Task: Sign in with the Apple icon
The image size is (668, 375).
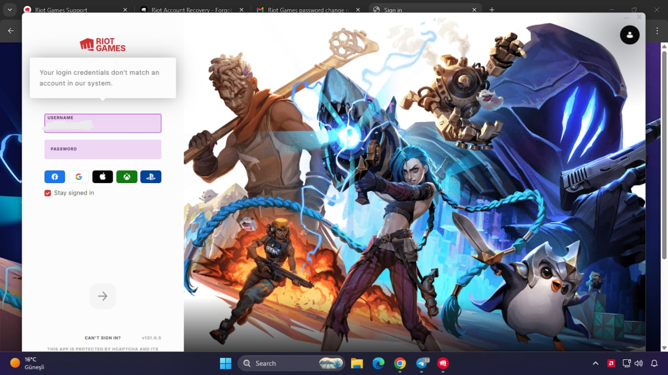Action: [x=103, y=177]
